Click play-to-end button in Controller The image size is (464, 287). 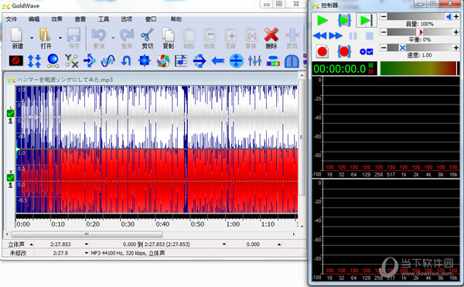(367, 20)
